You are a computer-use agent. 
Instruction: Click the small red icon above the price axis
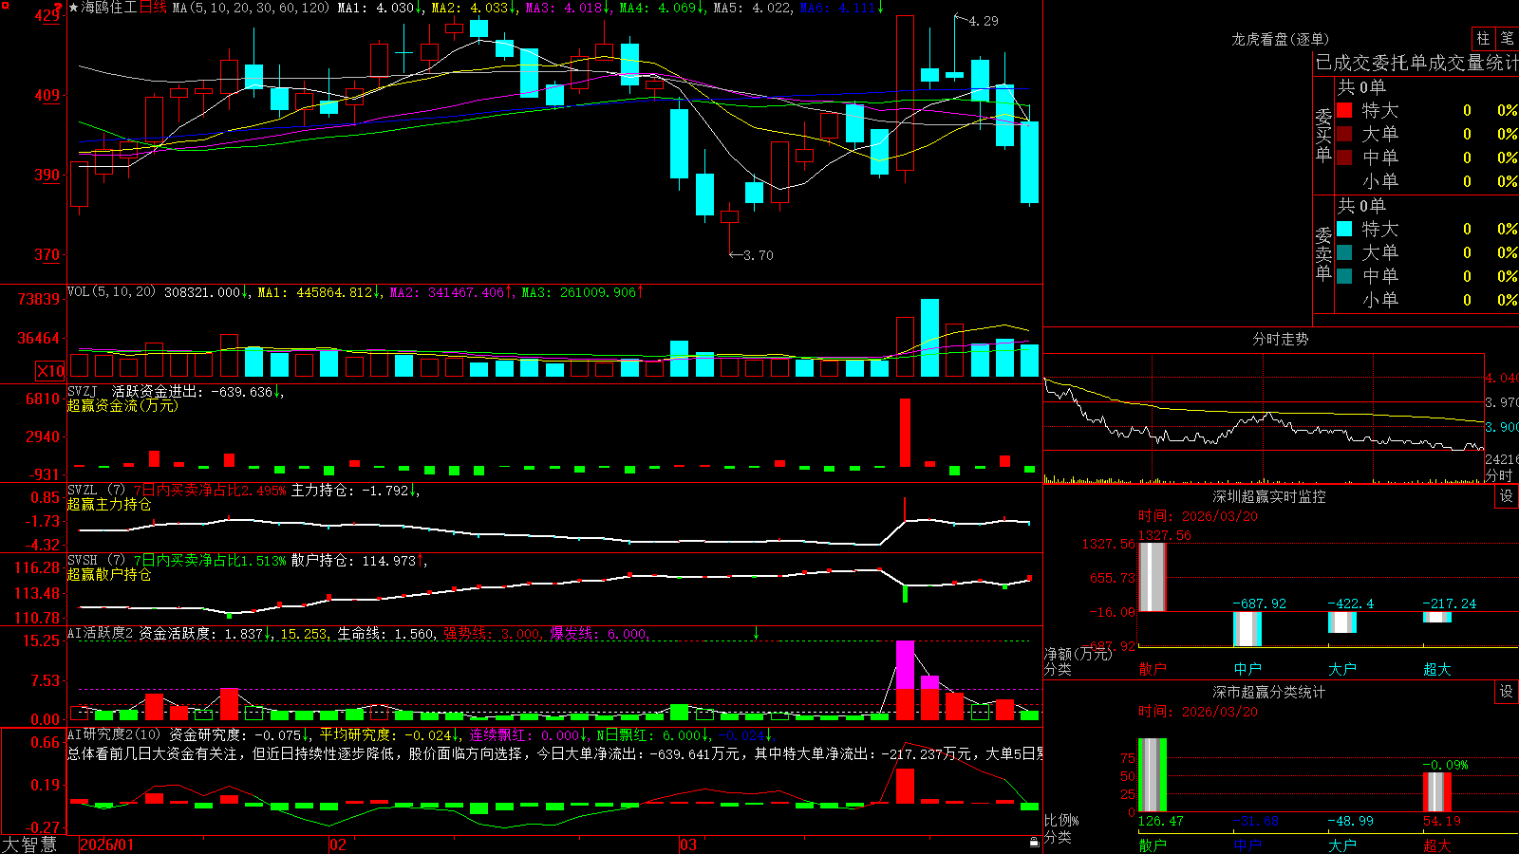click(x=58, y=8)
